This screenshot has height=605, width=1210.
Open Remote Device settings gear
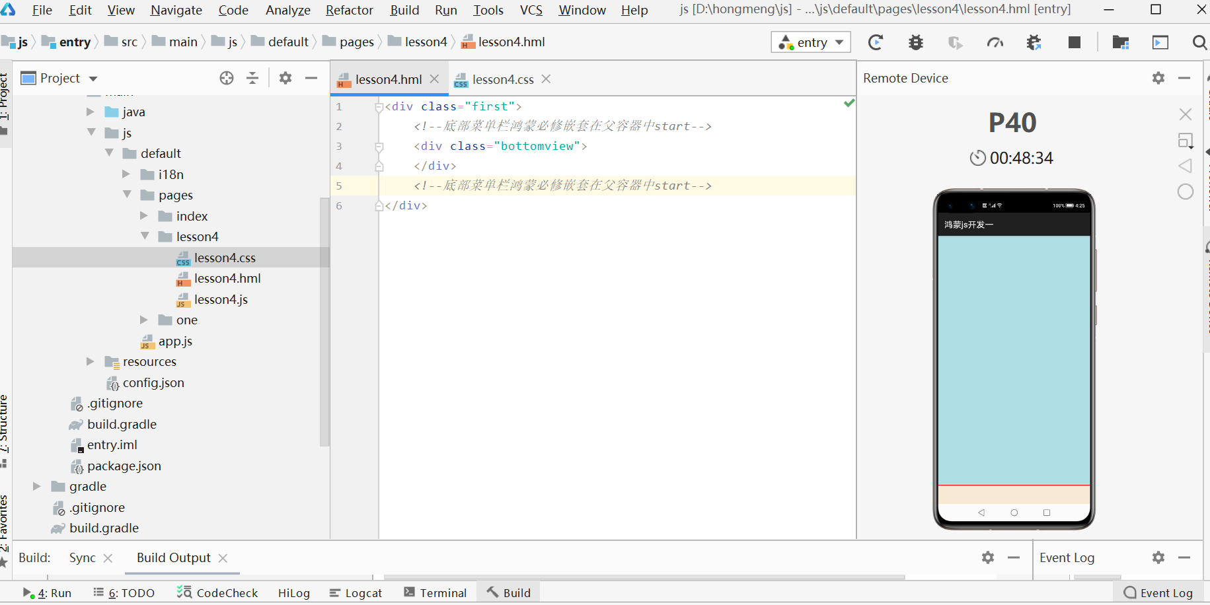(1158, 78)
